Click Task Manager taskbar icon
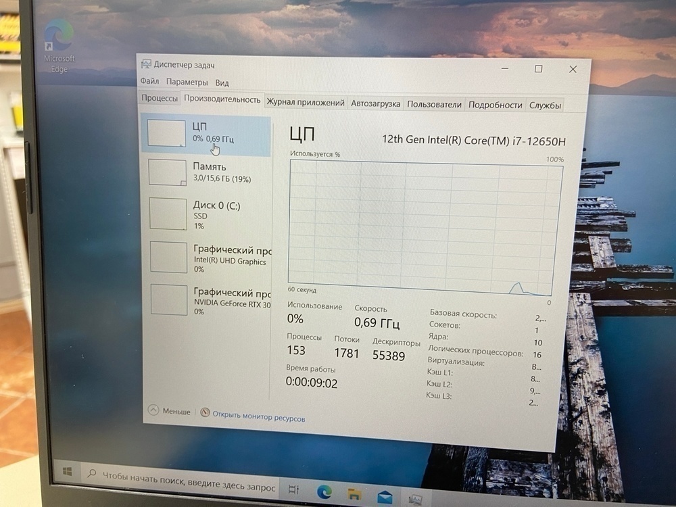This screenshot has height=507, width=676. coord(416,500)
